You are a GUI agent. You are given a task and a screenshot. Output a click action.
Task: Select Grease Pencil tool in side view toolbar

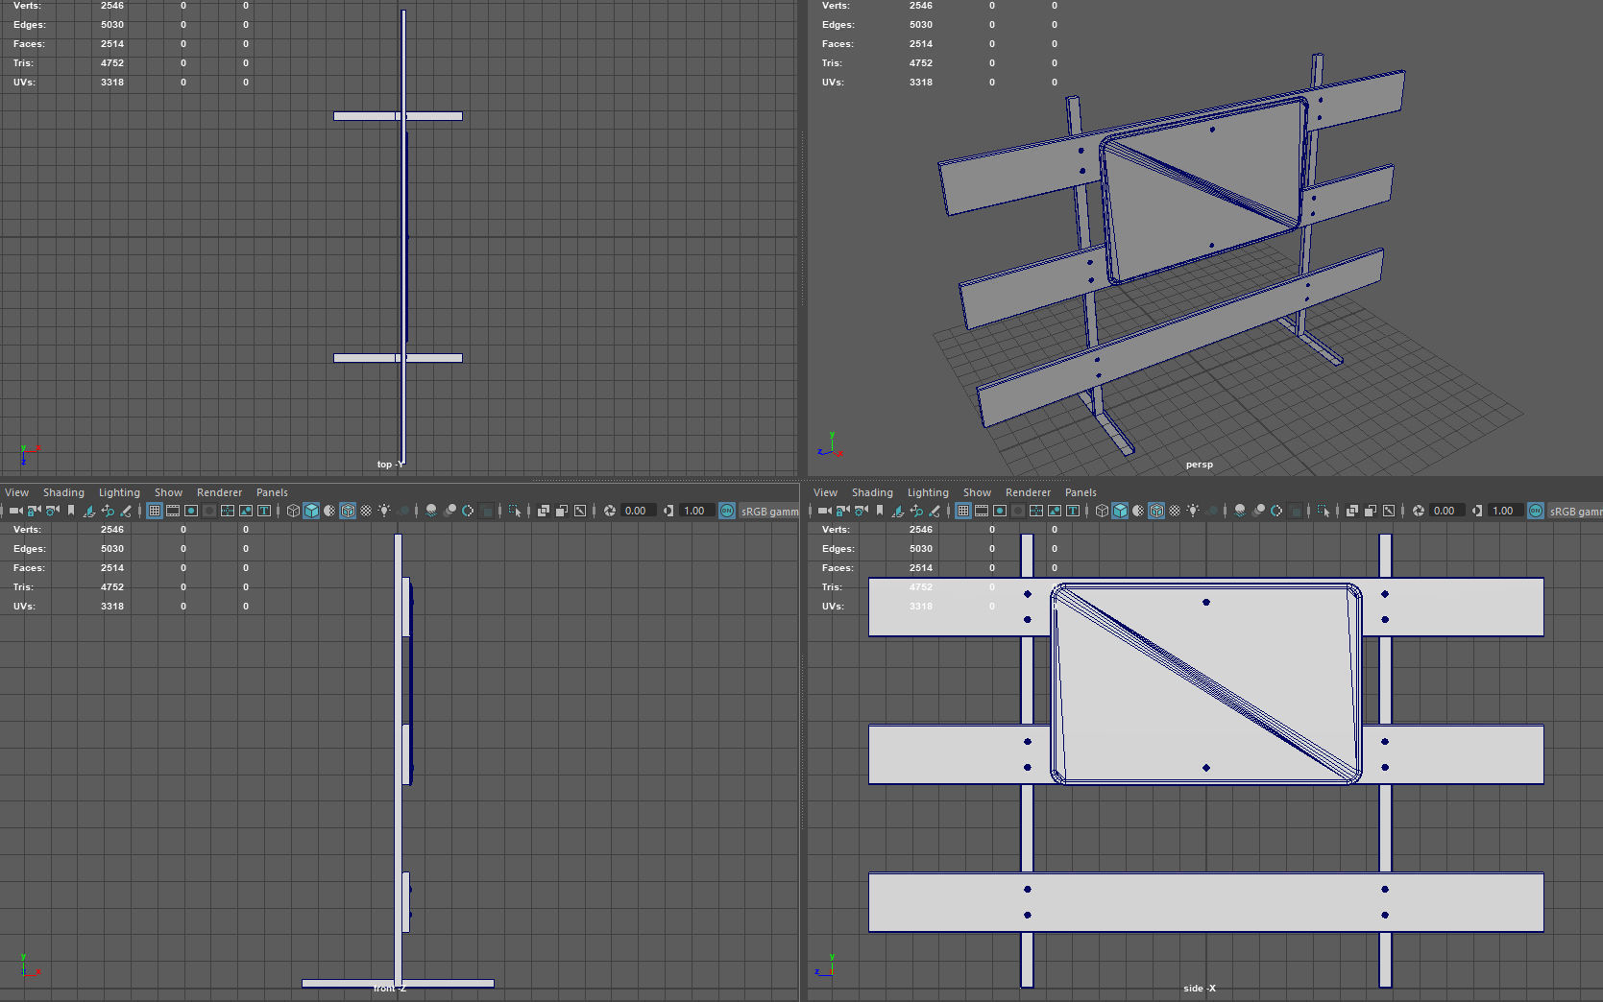[x=934, y=511]
